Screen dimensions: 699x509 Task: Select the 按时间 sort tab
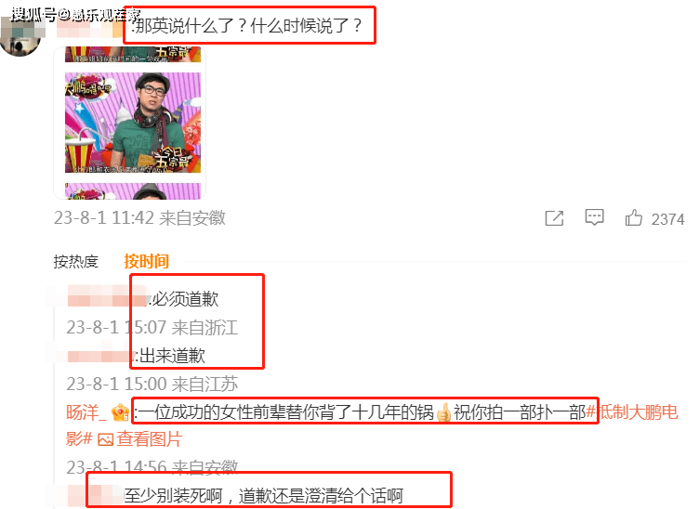pyautogui.click(x=146, y=261)
